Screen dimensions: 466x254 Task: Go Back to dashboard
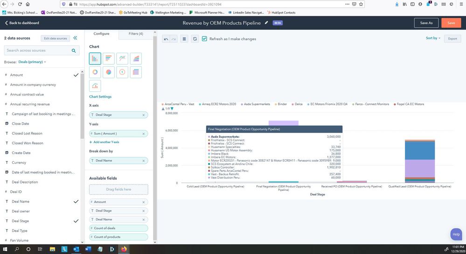(22, 23)
